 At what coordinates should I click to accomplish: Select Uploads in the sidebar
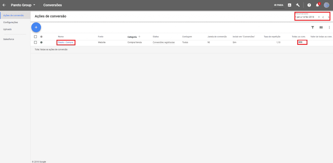pyautogui.click(x=7, y=29)
